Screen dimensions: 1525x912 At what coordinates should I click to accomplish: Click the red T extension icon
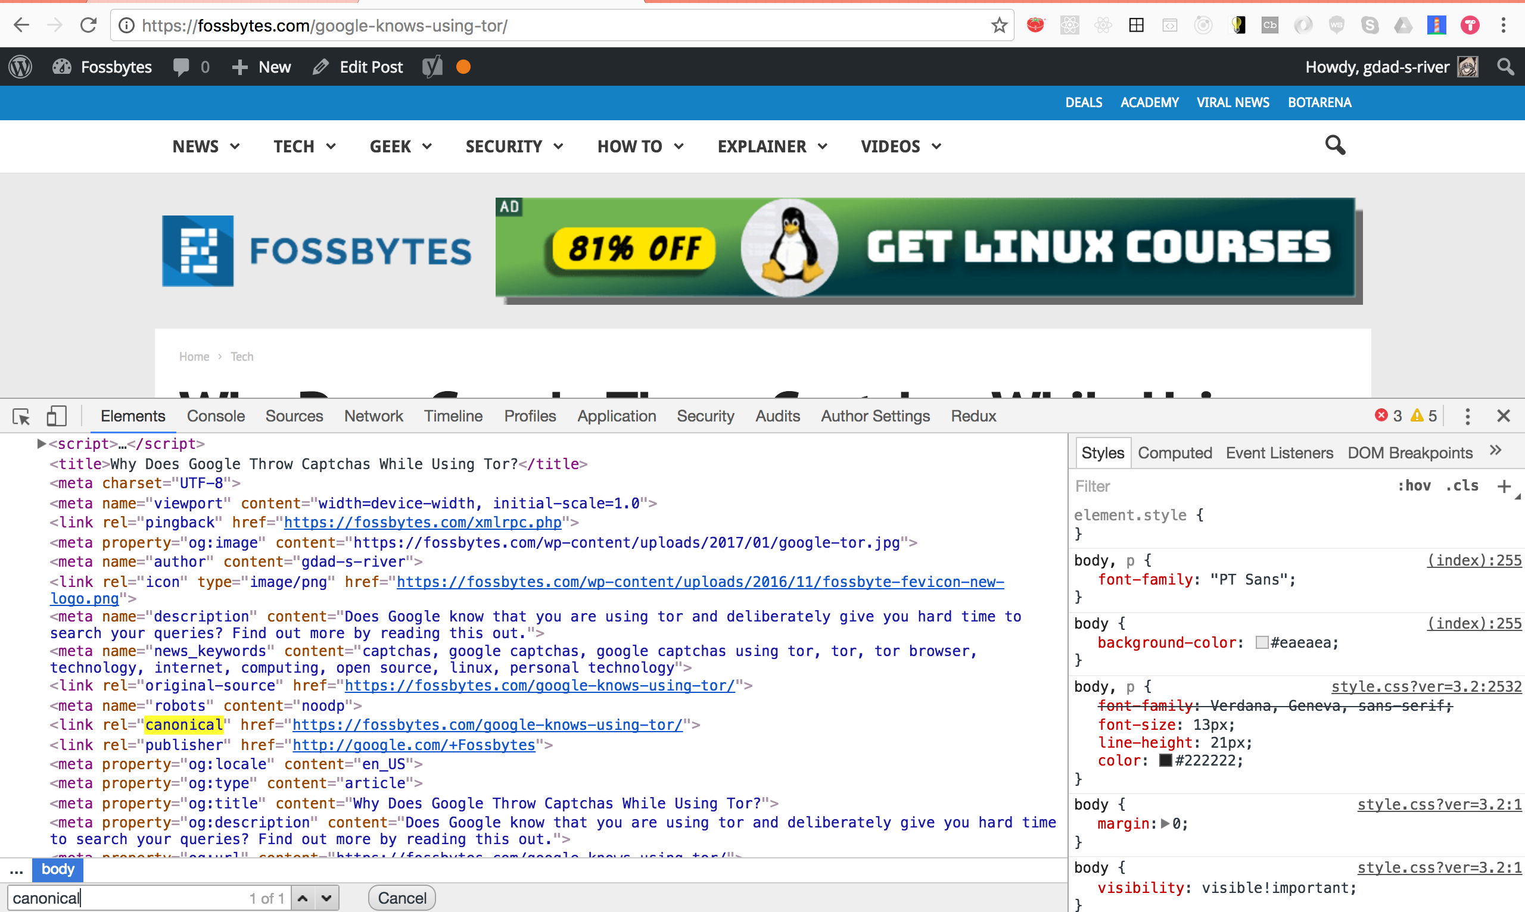coord(1470,25)
